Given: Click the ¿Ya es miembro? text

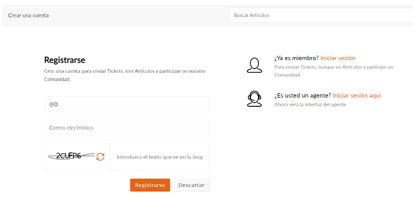Looking at the screenshot, I should (x=296, y=58).
